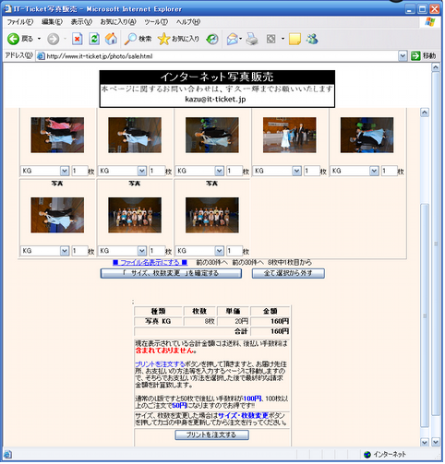Click the grayed Forward arrow button
This screenshot has width=445, height=464.
coord(53,39)
